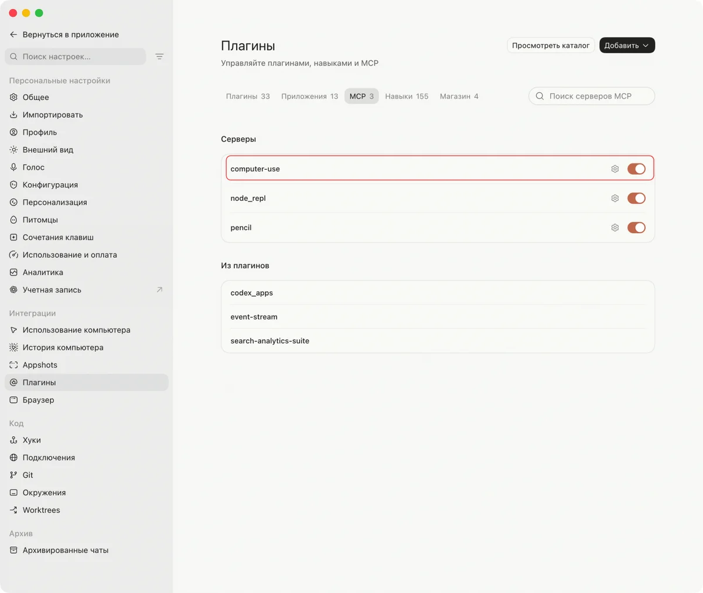Open settings gear for pencil server
The height and width of the screenshot is (593, 703).
click(615, 228)
